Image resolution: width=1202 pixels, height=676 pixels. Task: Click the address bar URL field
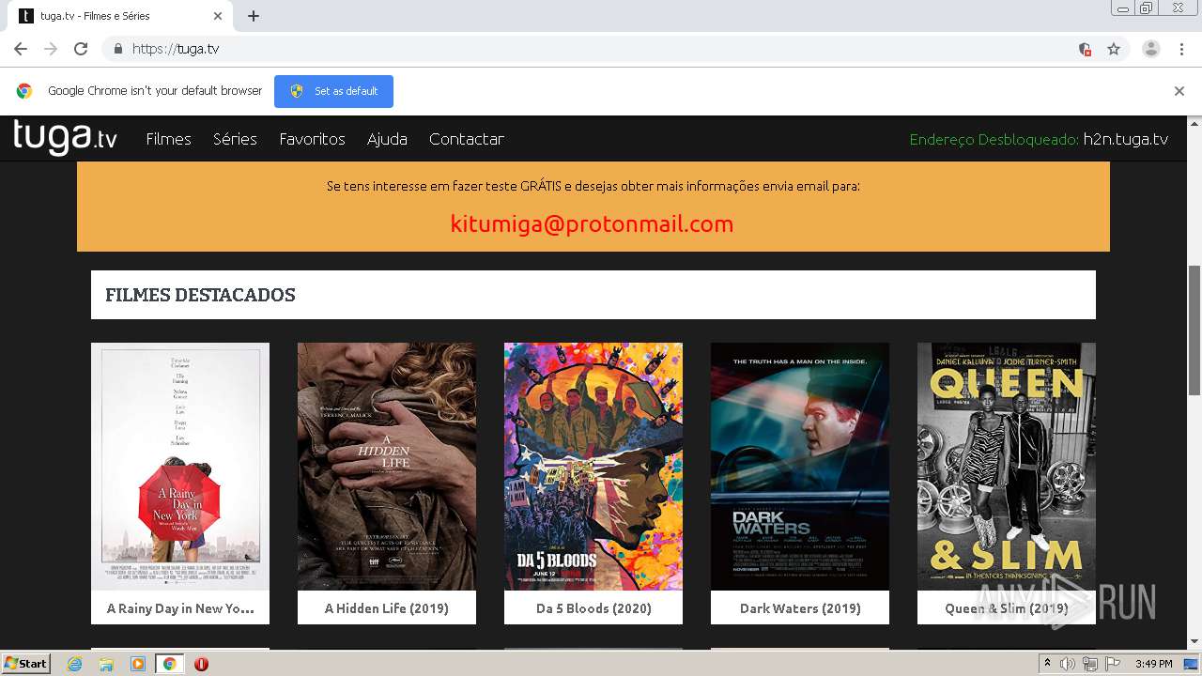(x=601, y=49)
